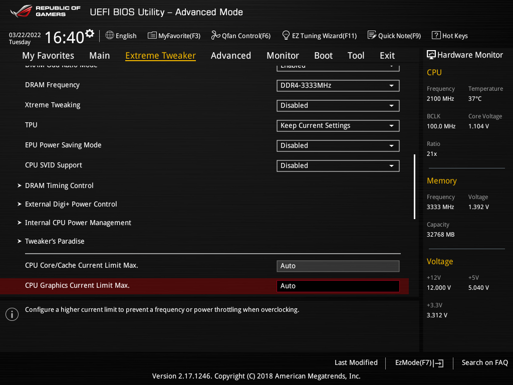Switch to the Advanced tab
This screenshot has height=385, width=513.
coord(230,56)
